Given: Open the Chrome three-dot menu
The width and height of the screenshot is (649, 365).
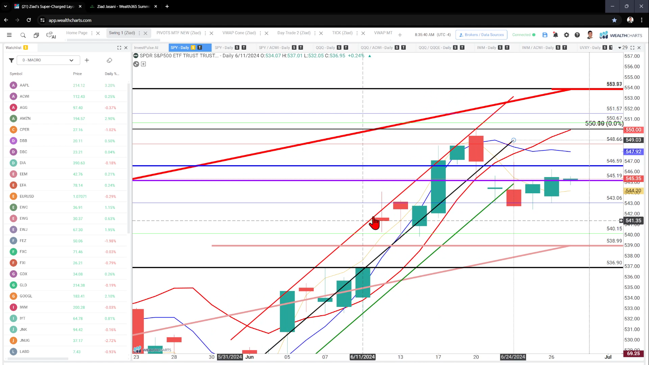Looking at the screenshot, I should pyautogui.click(x=642, y=20).
